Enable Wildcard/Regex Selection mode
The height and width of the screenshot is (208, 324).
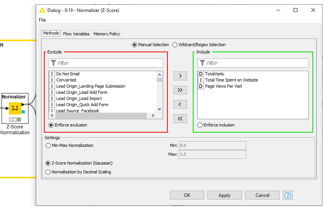pyautogui.click(x=175, y=45)
